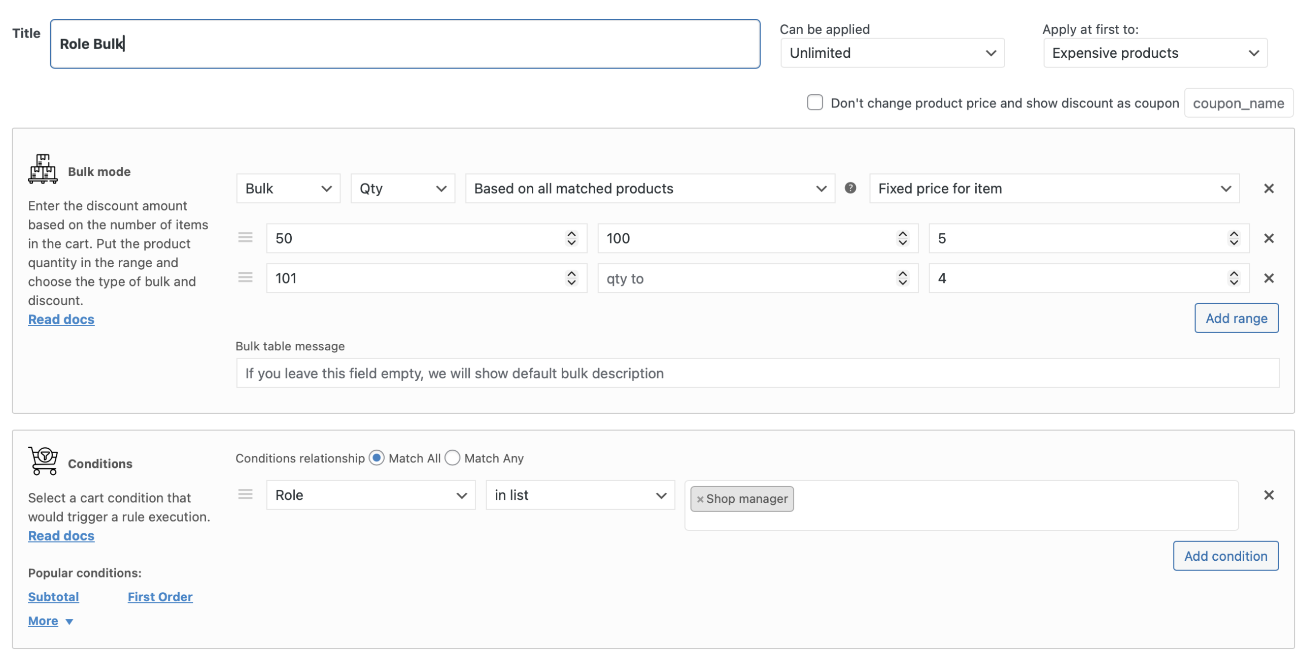This screenshot has height=651, width=1299.
Task: Delete the 101 quantity range row
Action: (1268, 278)
